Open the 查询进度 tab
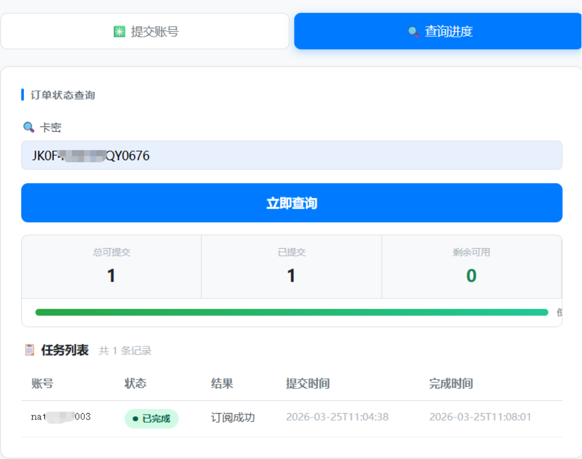 [x=438, y=31]
